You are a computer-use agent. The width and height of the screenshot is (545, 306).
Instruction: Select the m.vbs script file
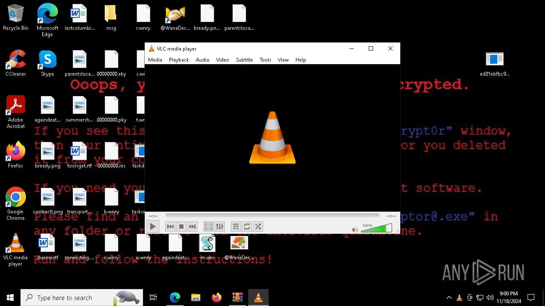tap(207, 247)
